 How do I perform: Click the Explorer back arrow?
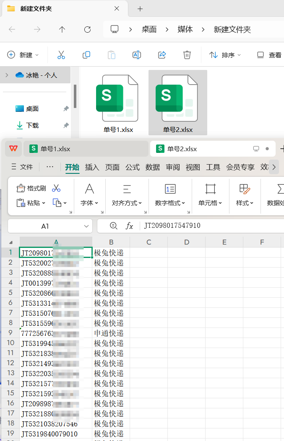click(x=12, y=29)
